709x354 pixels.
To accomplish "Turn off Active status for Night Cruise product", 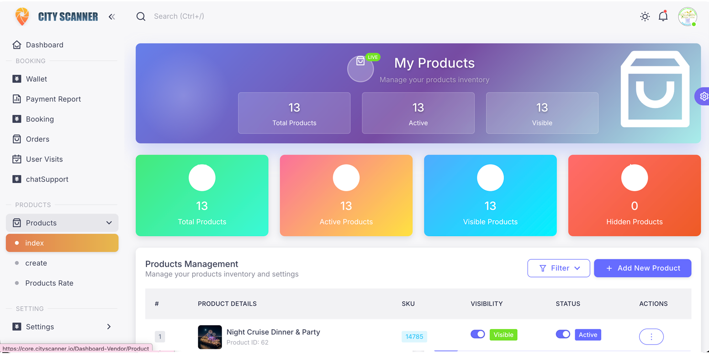I will click(563, 334).
